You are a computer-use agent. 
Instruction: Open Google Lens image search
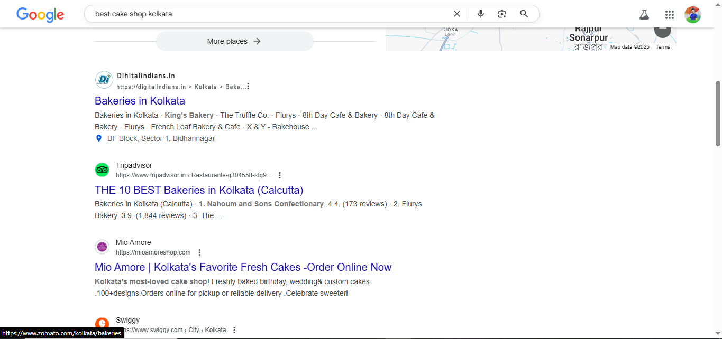[501, 14]
